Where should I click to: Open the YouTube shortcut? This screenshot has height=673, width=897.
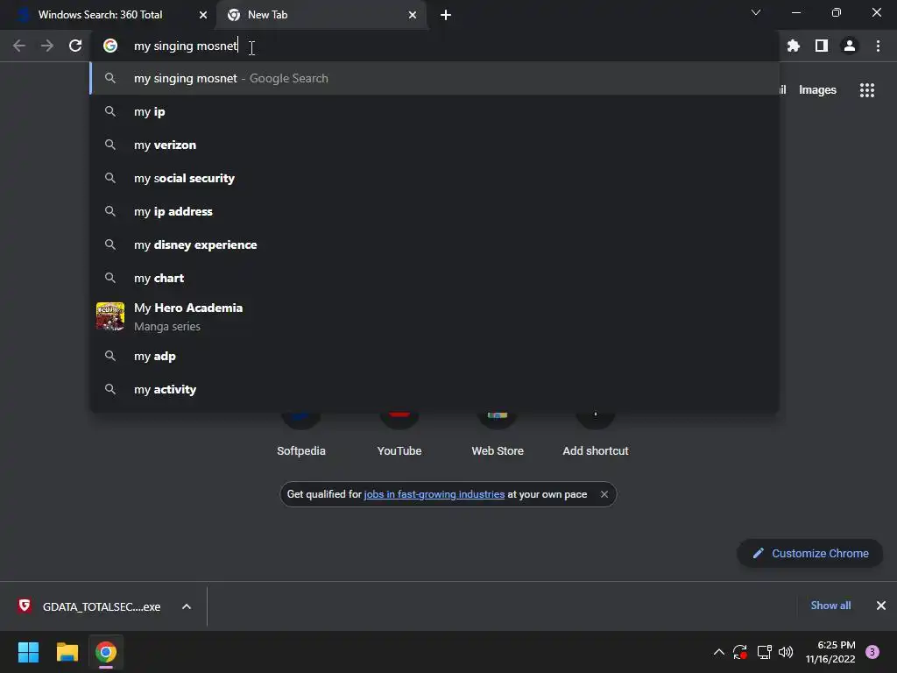399,435
